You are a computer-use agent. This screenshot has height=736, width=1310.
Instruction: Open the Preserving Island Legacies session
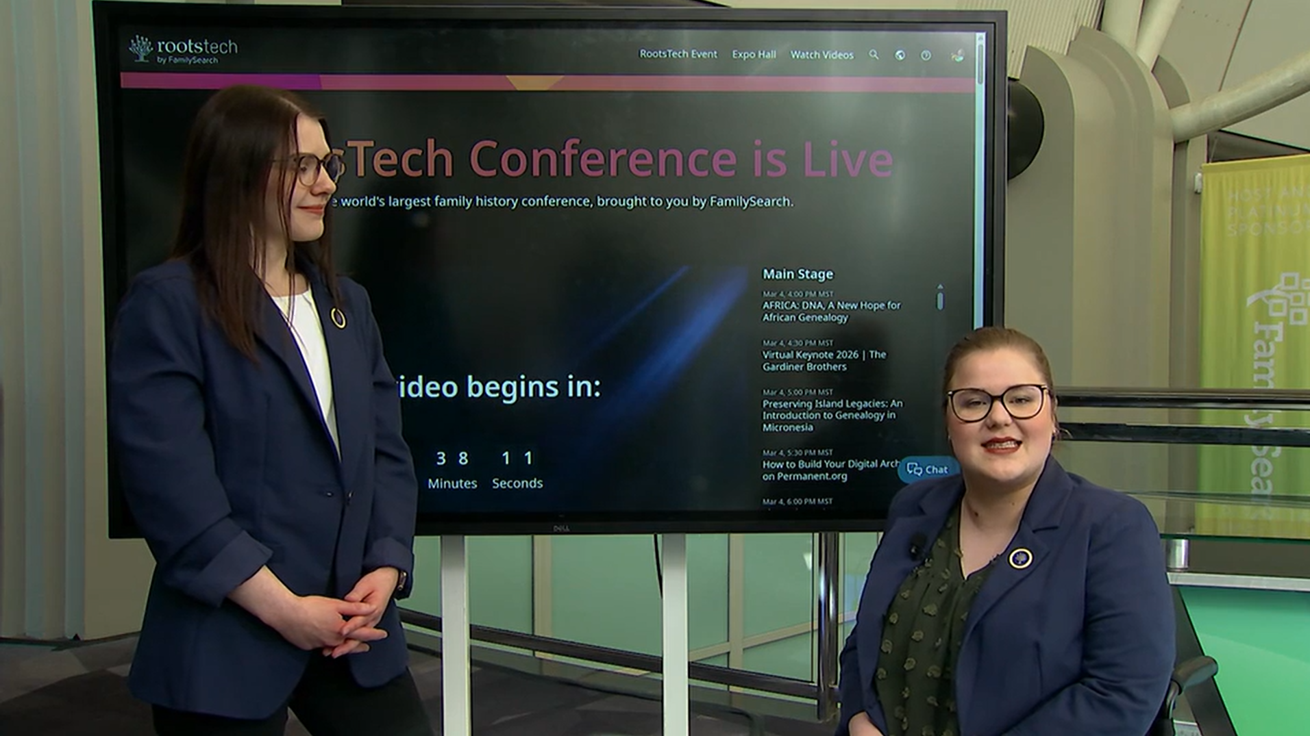(832, 416)
